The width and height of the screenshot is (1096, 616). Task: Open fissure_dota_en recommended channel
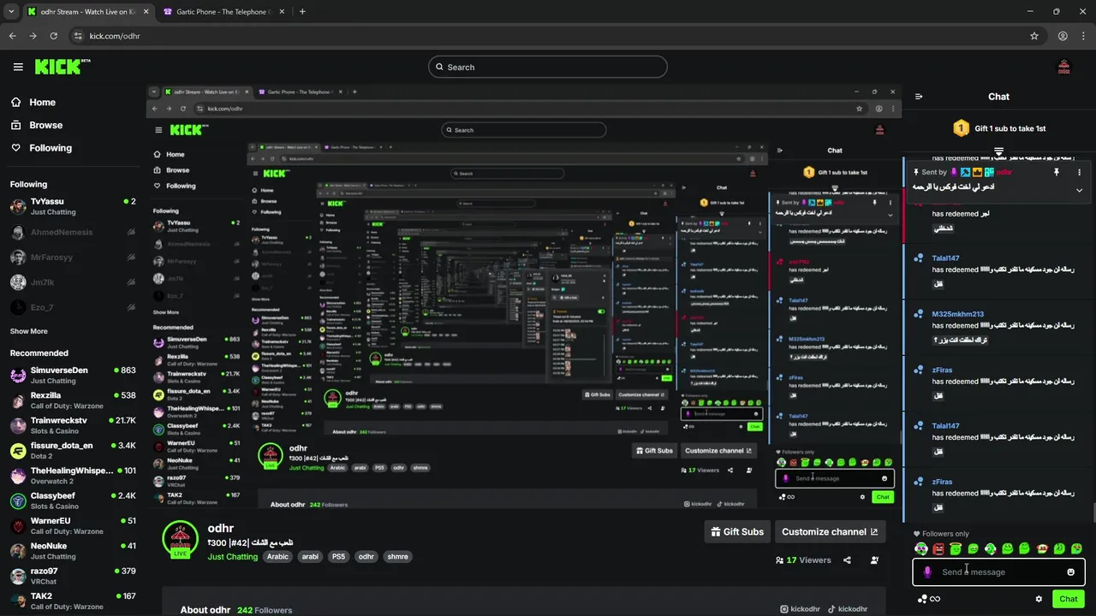click(73, 450)
